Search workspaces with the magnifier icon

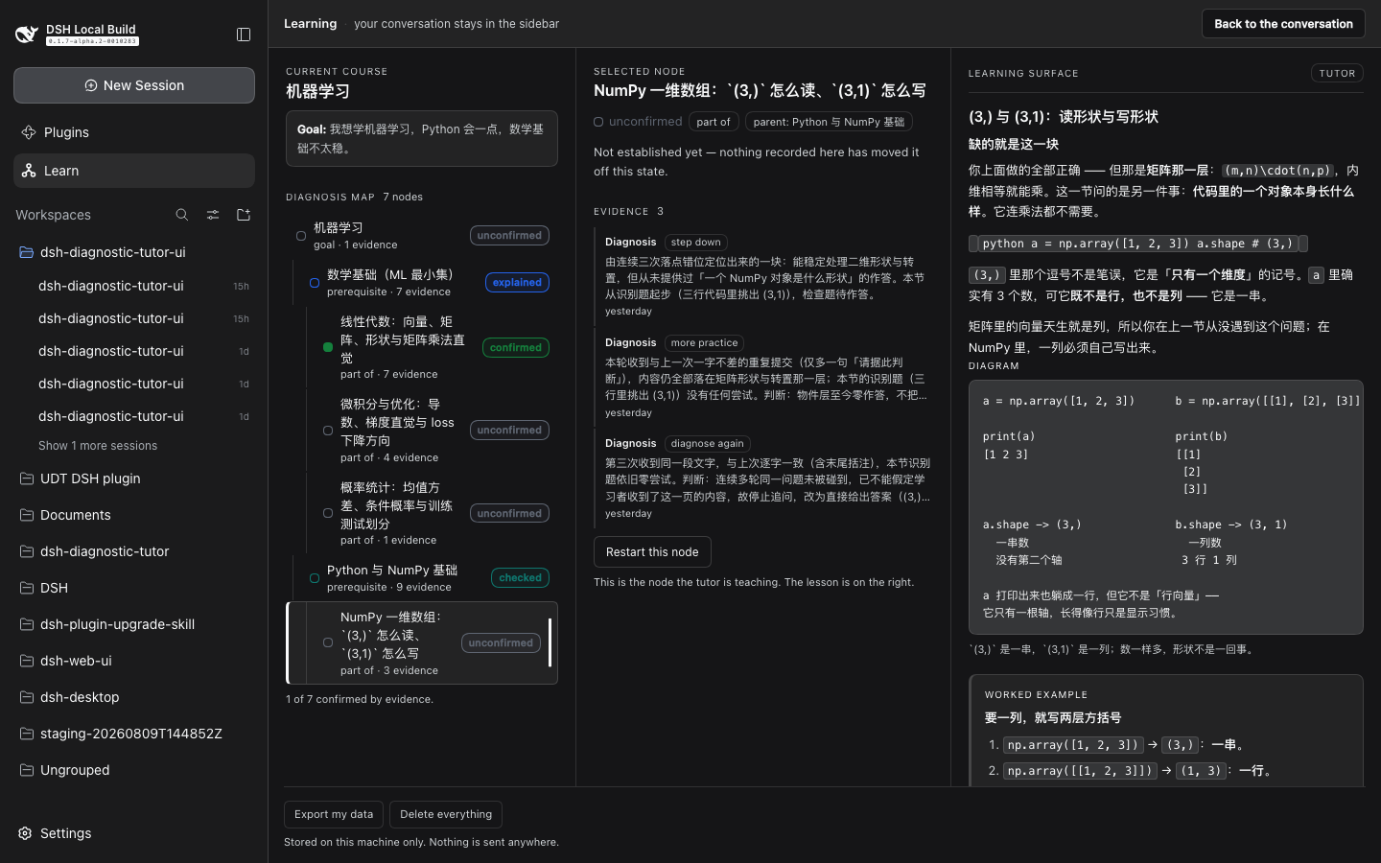[x=182, y=215]
